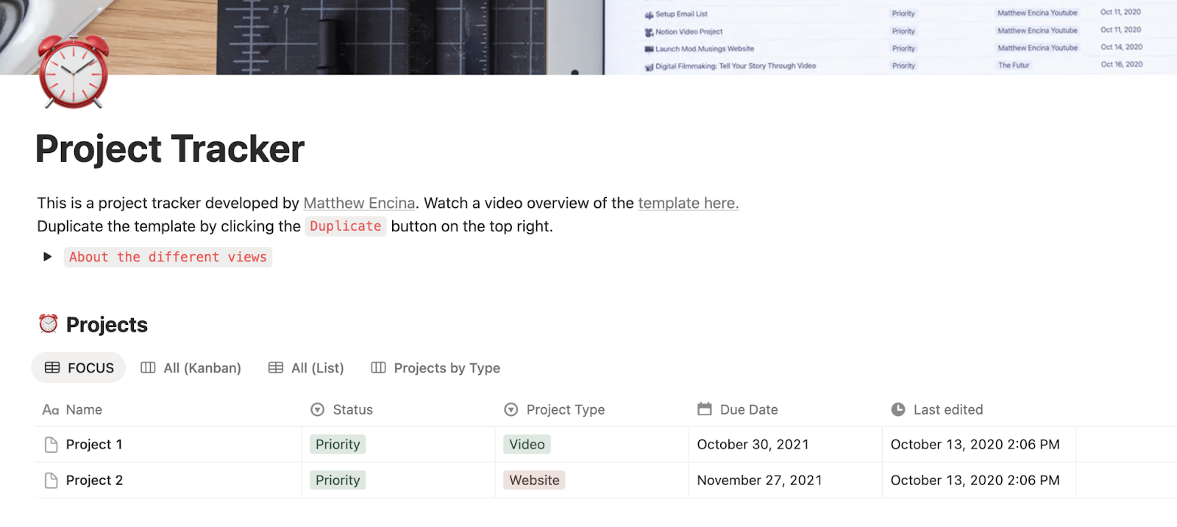Click the Website project type tag
This screenshot has height=527, width=1177.
point(534,481)
